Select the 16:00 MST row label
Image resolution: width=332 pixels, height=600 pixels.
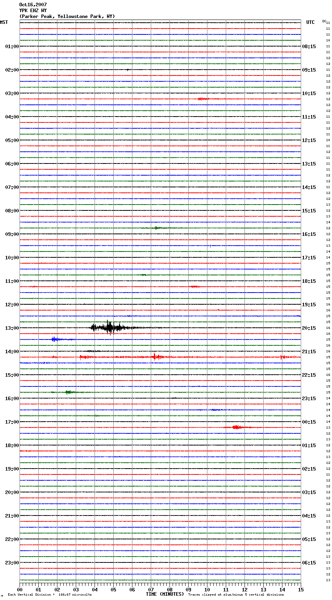point(12,399)
